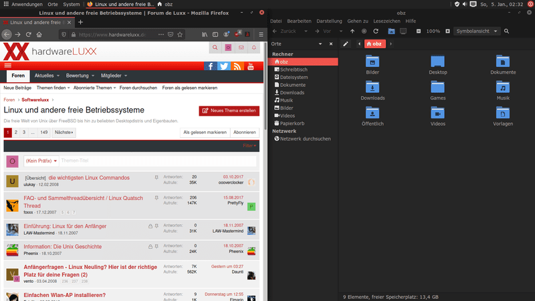Open new Firefox tab plus button
The width and height of the screenshot is (535, 301).
click(80, 22)
